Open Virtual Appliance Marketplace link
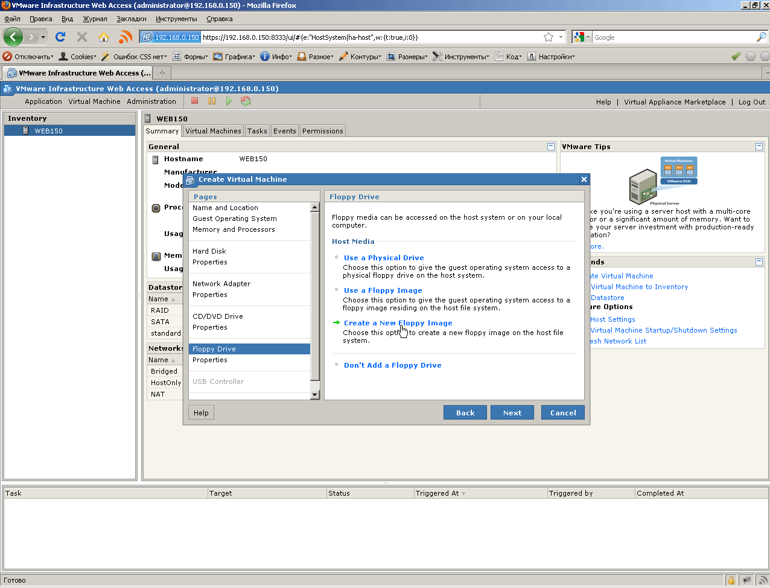The height and width of the screenshot is (588, 770). 675,102
